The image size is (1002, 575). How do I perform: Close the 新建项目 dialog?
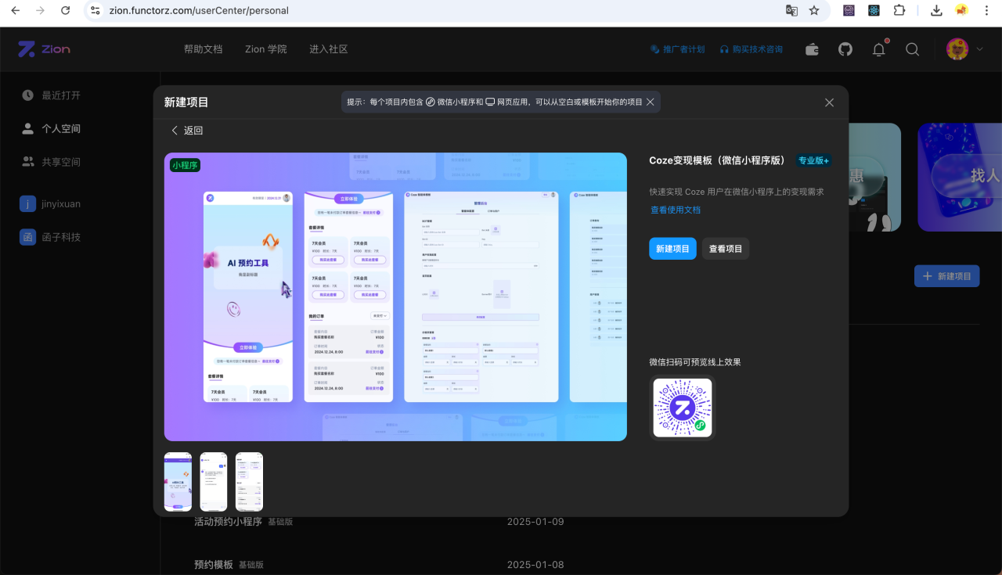[829, 102]
